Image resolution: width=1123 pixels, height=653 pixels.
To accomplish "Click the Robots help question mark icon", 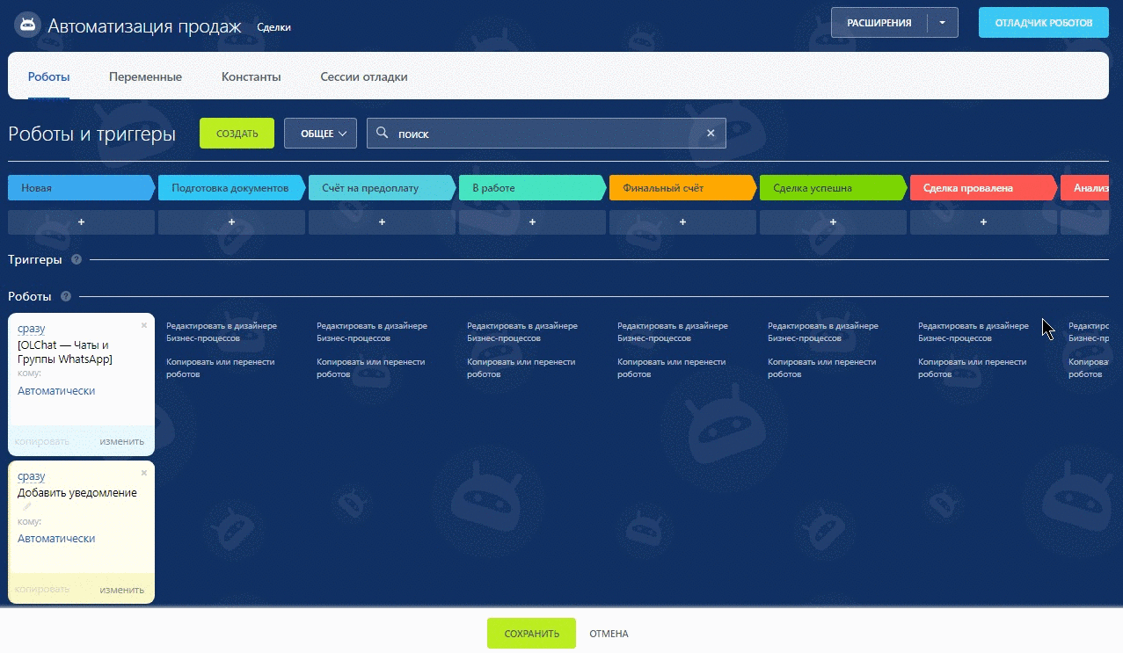I will click(66, 297).
